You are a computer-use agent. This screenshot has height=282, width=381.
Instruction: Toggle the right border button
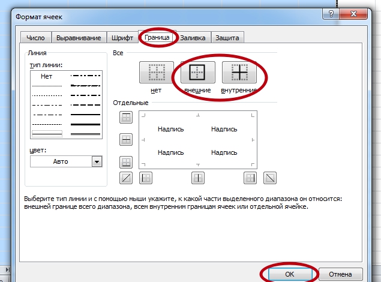pyautogui.click(x=250, y=178)
